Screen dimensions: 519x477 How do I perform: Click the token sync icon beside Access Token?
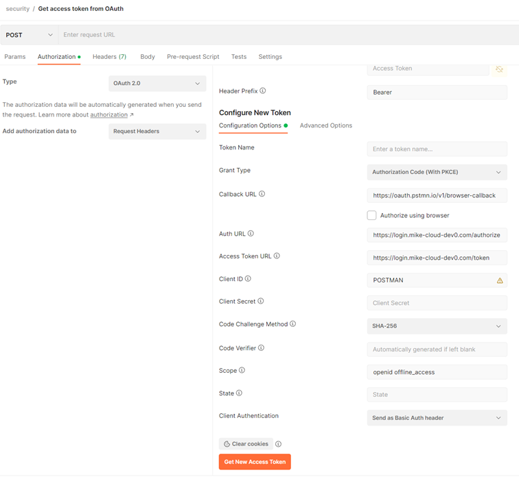coord(499,69)
